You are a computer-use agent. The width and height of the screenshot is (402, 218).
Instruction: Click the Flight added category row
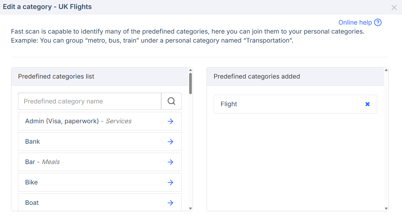pyautogui.click(x=285, y=104)
